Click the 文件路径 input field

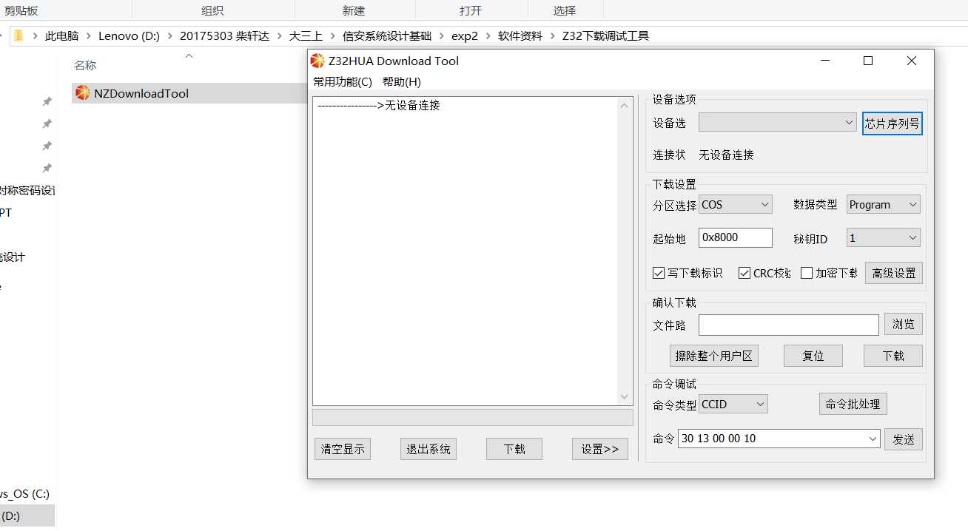tap(789, 325)
